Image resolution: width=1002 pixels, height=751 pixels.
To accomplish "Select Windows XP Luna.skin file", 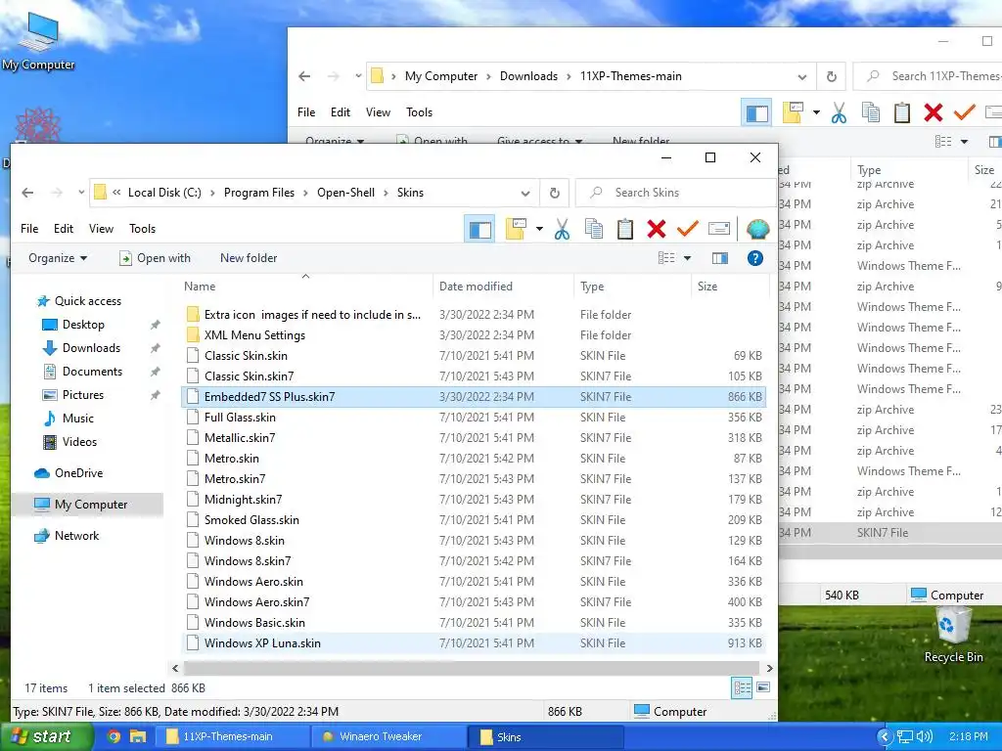I will [474, 643].
